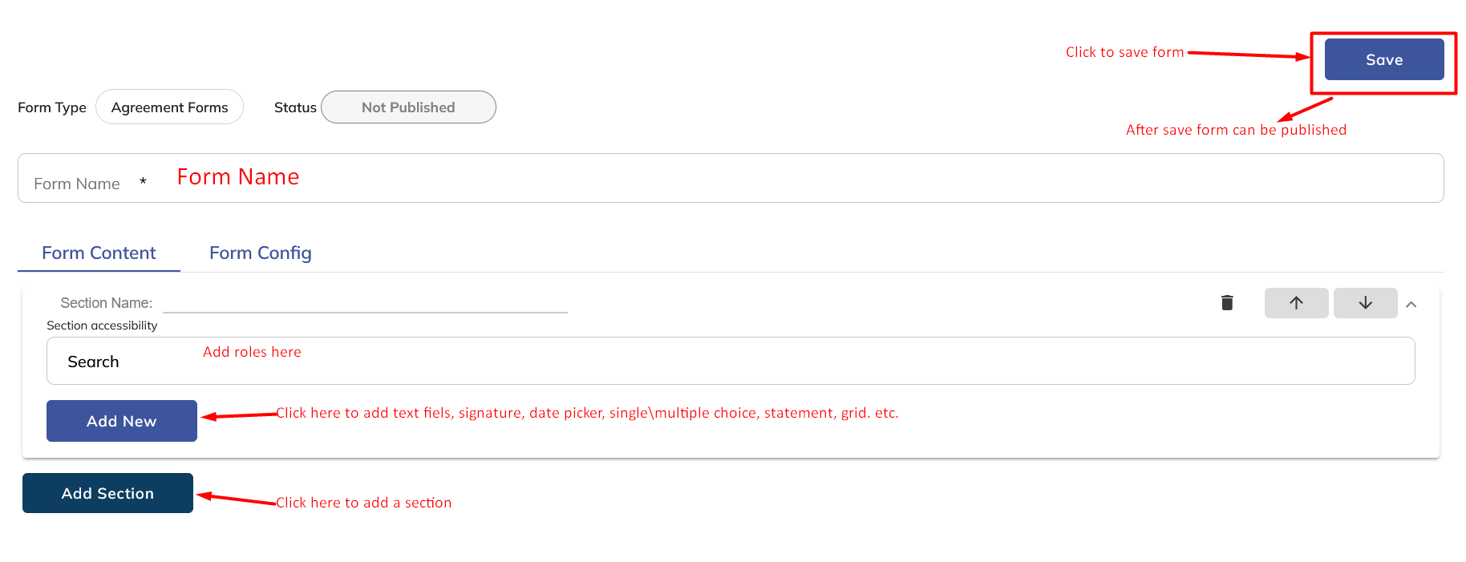Add another section with Add Section
This screenshot has width=1466, height=562.
pyautogui.click(x=107, y=493)
